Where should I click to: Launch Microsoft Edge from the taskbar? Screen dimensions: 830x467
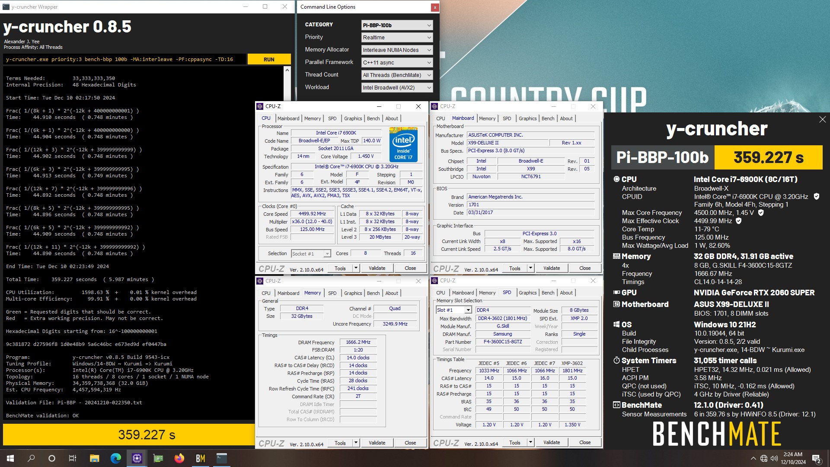115,458
